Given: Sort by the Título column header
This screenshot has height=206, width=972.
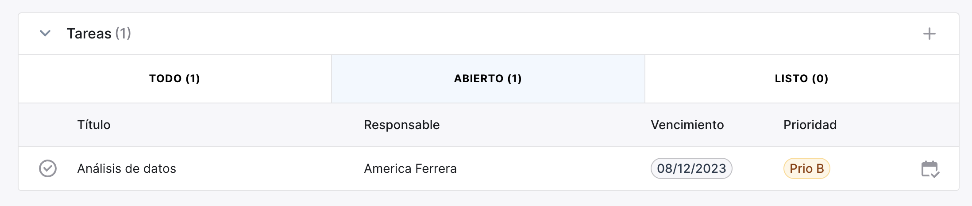Looking at the screenshot, I should tap(94, 125).
